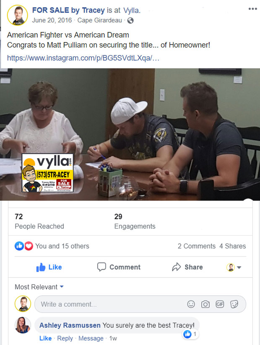Attach a photo using the camera icon
This screenshot has width=260, height=345.
coord(205,304)
